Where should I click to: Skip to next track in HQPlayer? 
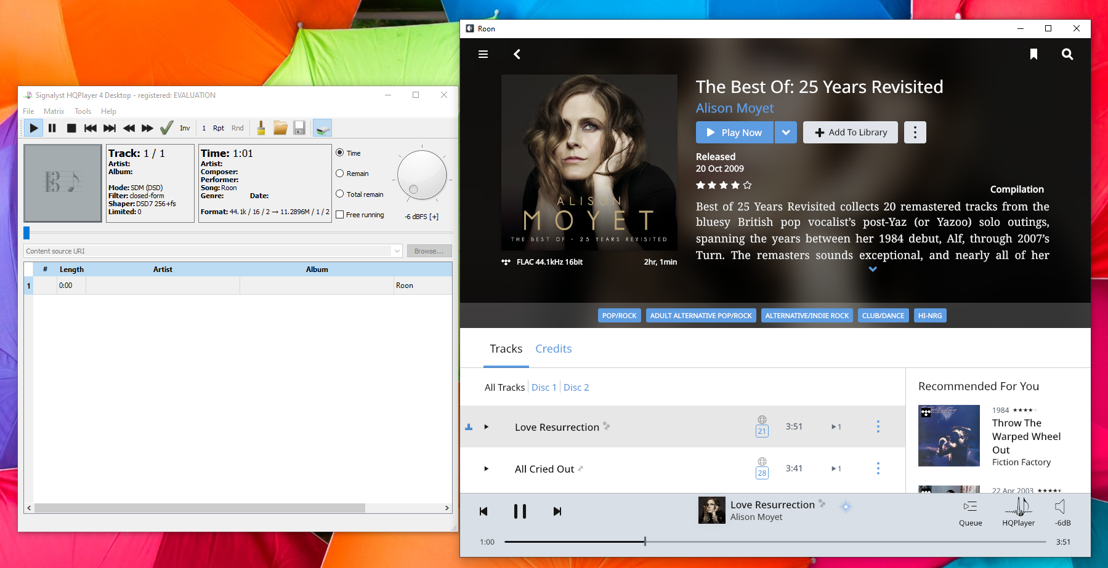[110, 128]
